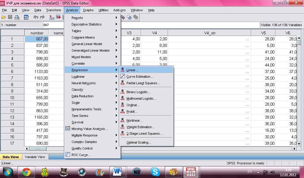Click the Windows Start orb

[x=7, y=172]
